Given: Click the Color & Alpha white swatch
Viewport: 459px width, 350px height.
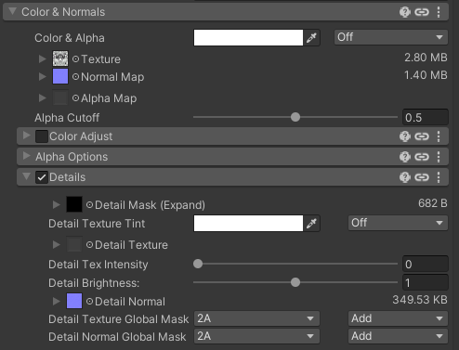Looking at the screenshot, I should pos(248,38).
